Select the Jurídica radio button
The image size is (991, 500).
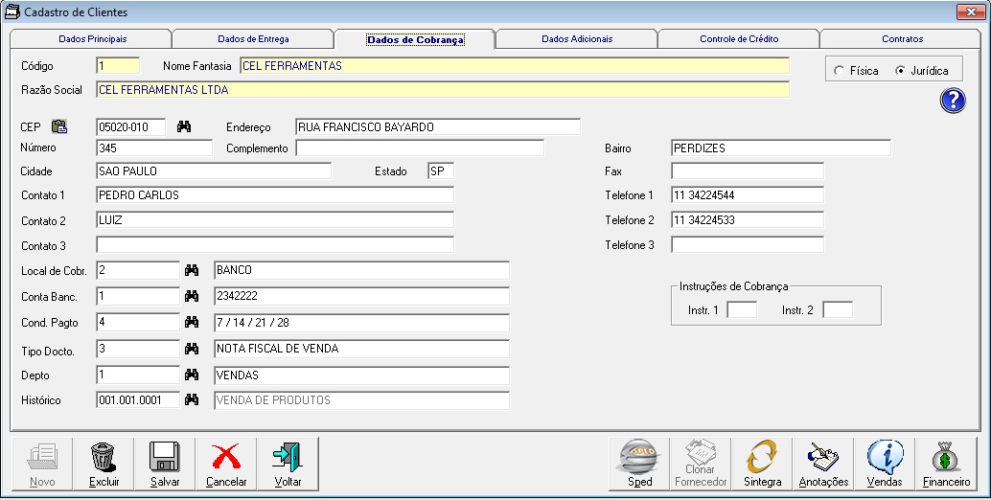[x=899, y=71]
